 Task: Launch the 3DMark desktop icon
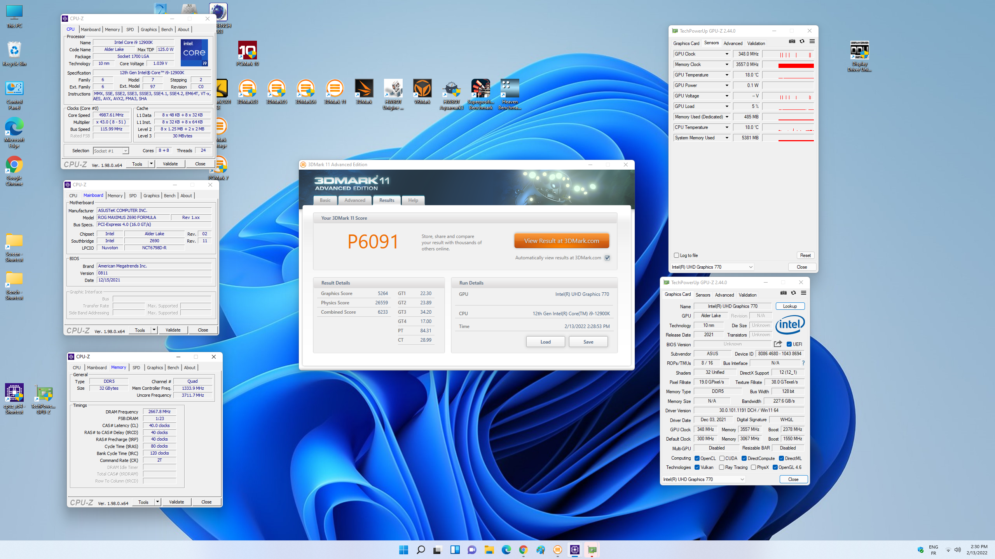click(x=364, y=92)
